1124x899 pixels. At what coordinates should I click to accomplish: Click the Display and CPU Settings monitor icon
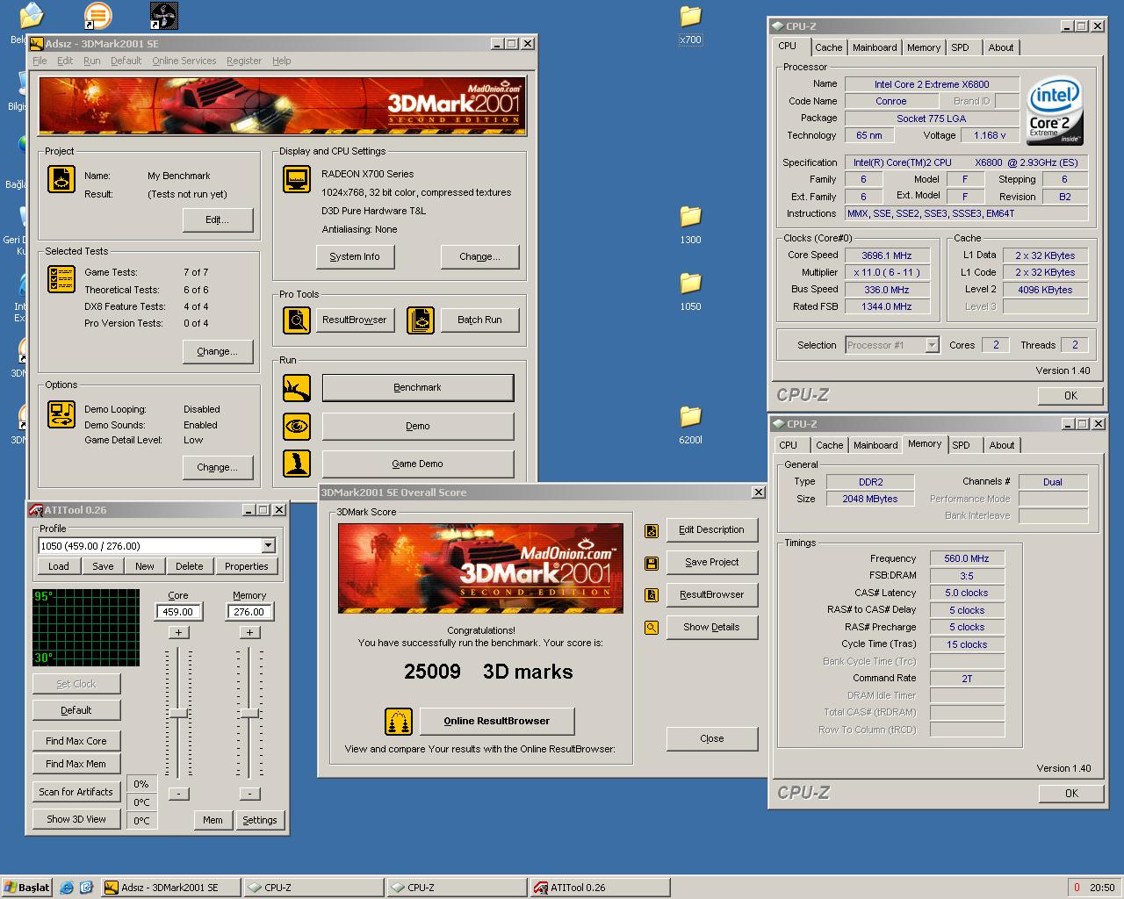297,179
